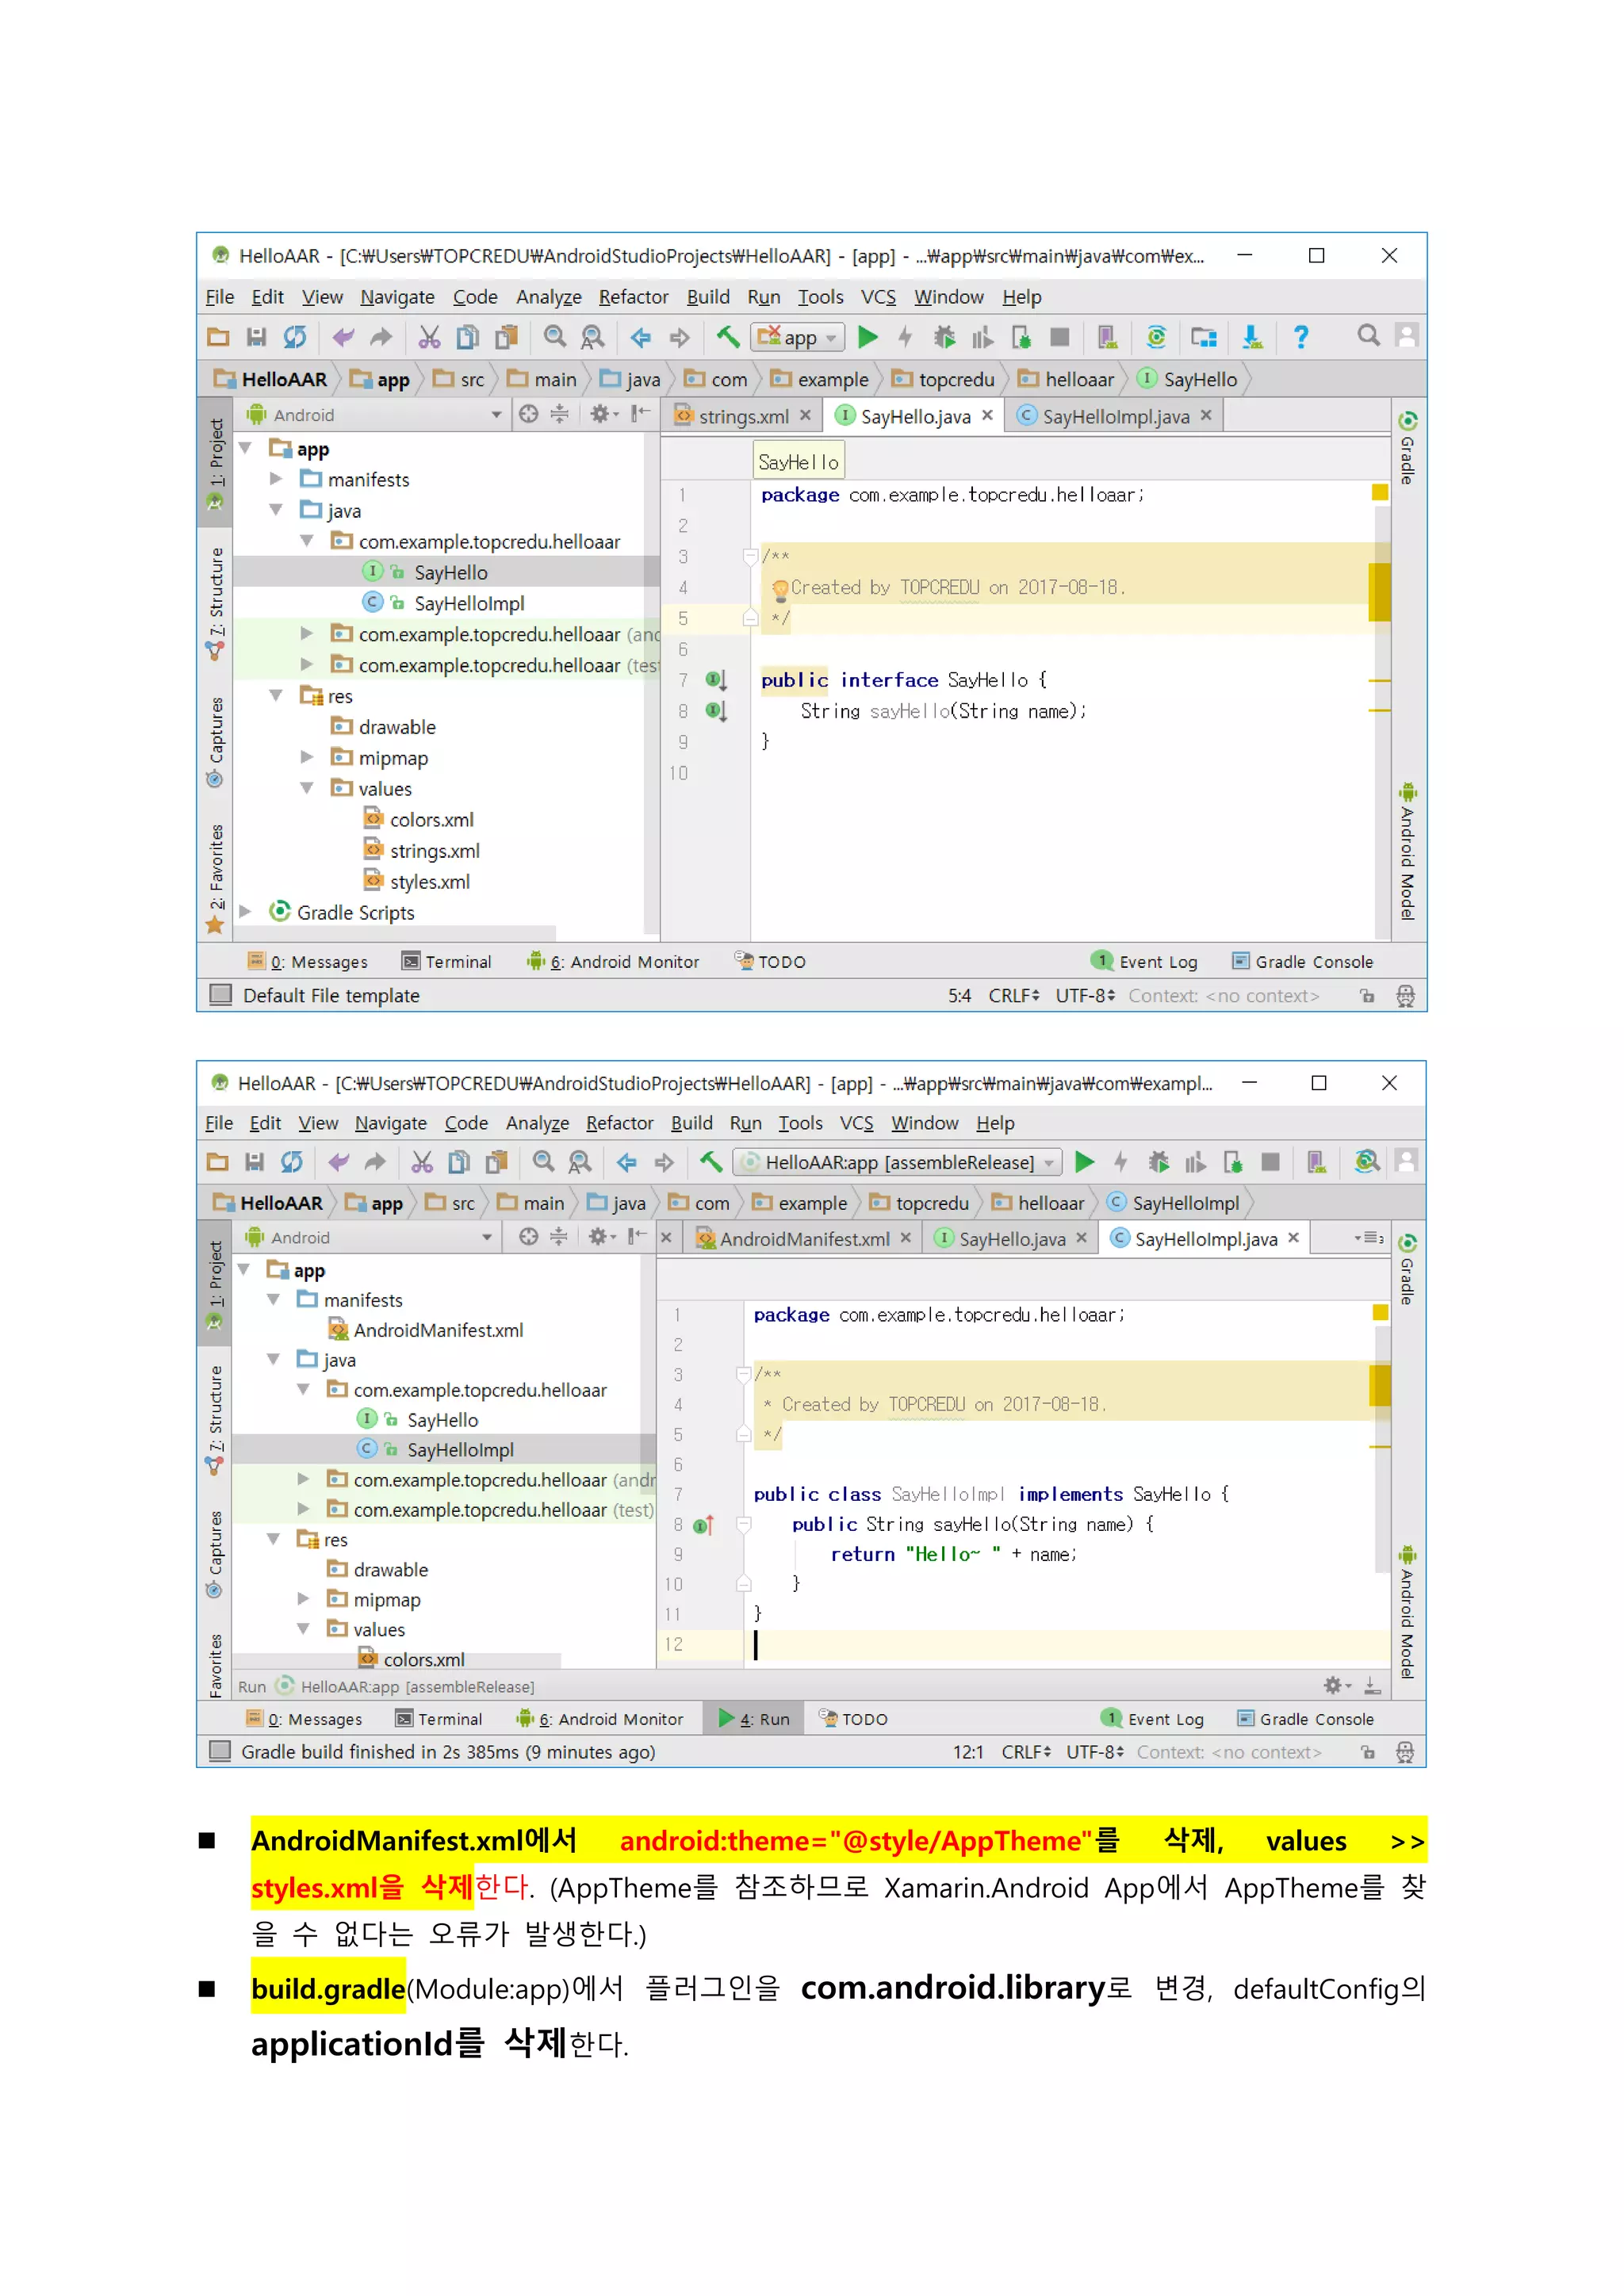Open Build menu in bottom window
Screen dimensions: 1624x2296
point(691,1123)
